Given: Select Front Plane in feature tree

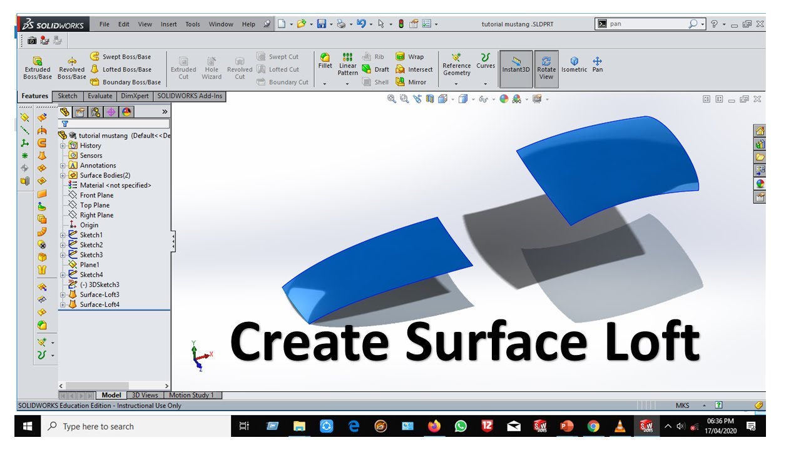Looking at the screenshot, I should 96,196.
